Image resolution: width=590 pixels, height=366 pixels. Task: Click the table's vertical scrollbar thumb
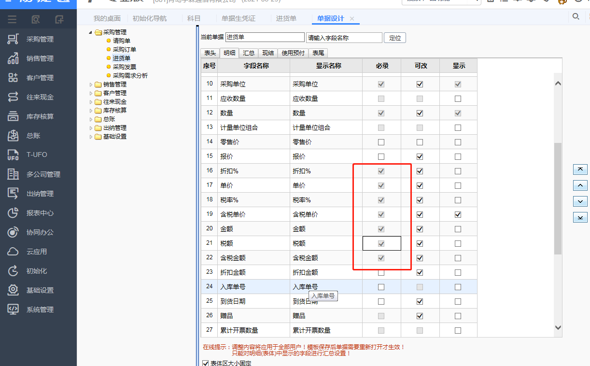(558, 198)
